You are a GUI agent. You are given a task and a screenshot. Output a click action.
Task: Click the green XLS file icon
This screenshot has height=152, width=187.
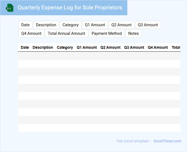[10, 8]
